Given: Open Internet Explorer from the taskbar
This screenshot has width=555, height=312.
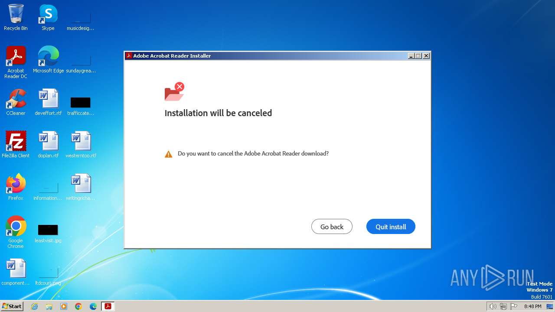Looking at the screenshot, I should point(34,306).
